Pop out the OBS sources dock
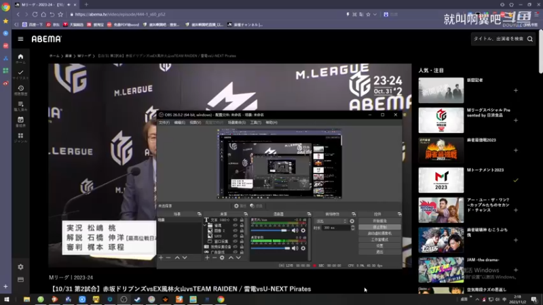Screen dimensions: 543x305 (x=246, y=214)
